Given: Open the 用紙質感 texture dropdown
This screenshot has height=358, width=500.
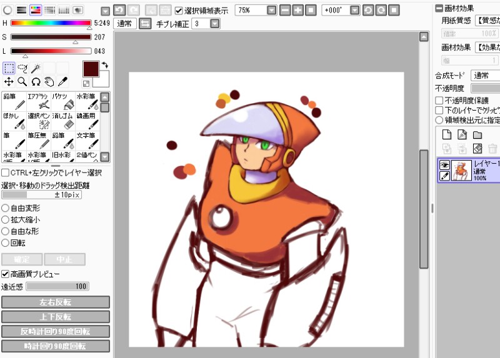Looking at the screenshot, I should (487, 21).
